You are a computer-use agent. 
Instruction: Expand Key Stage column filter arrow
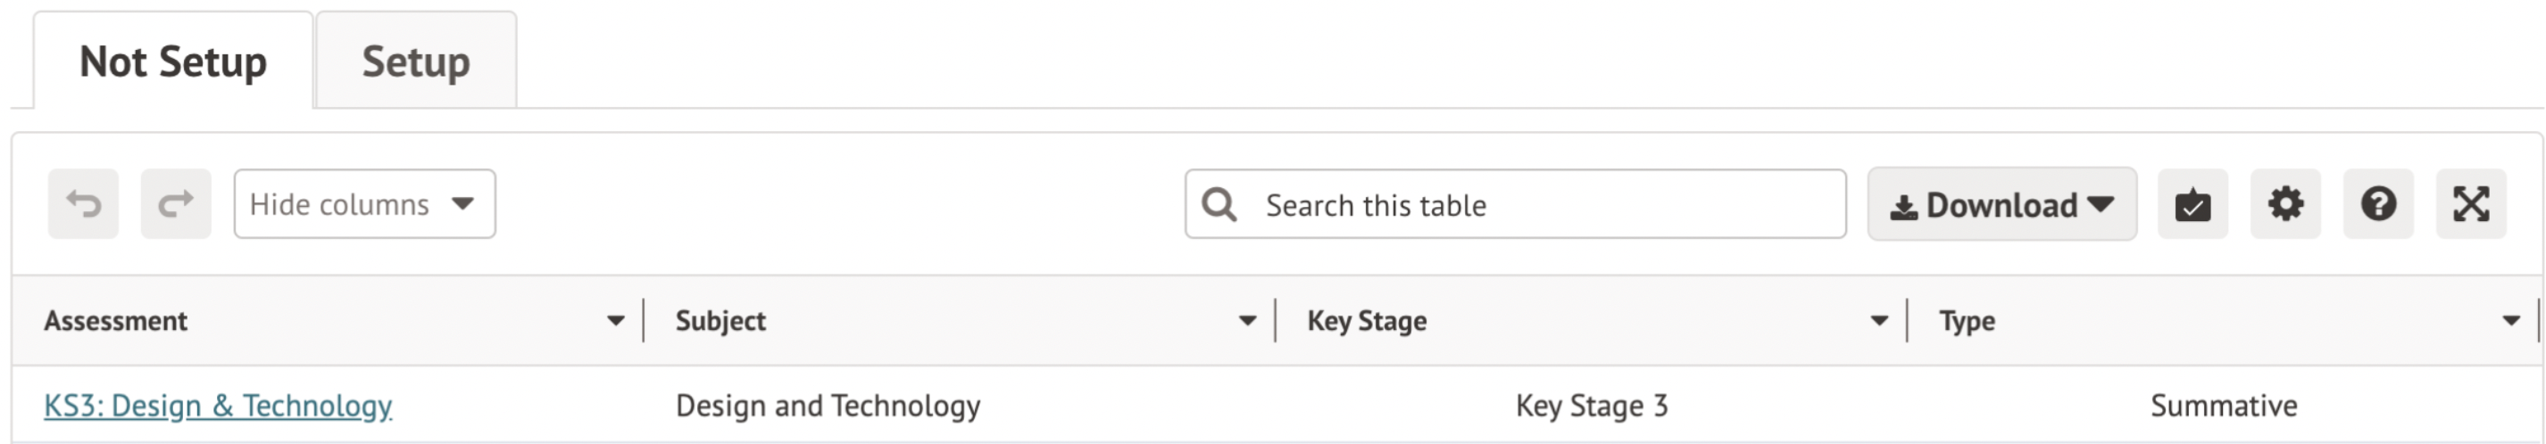[x=1879, y=321]
